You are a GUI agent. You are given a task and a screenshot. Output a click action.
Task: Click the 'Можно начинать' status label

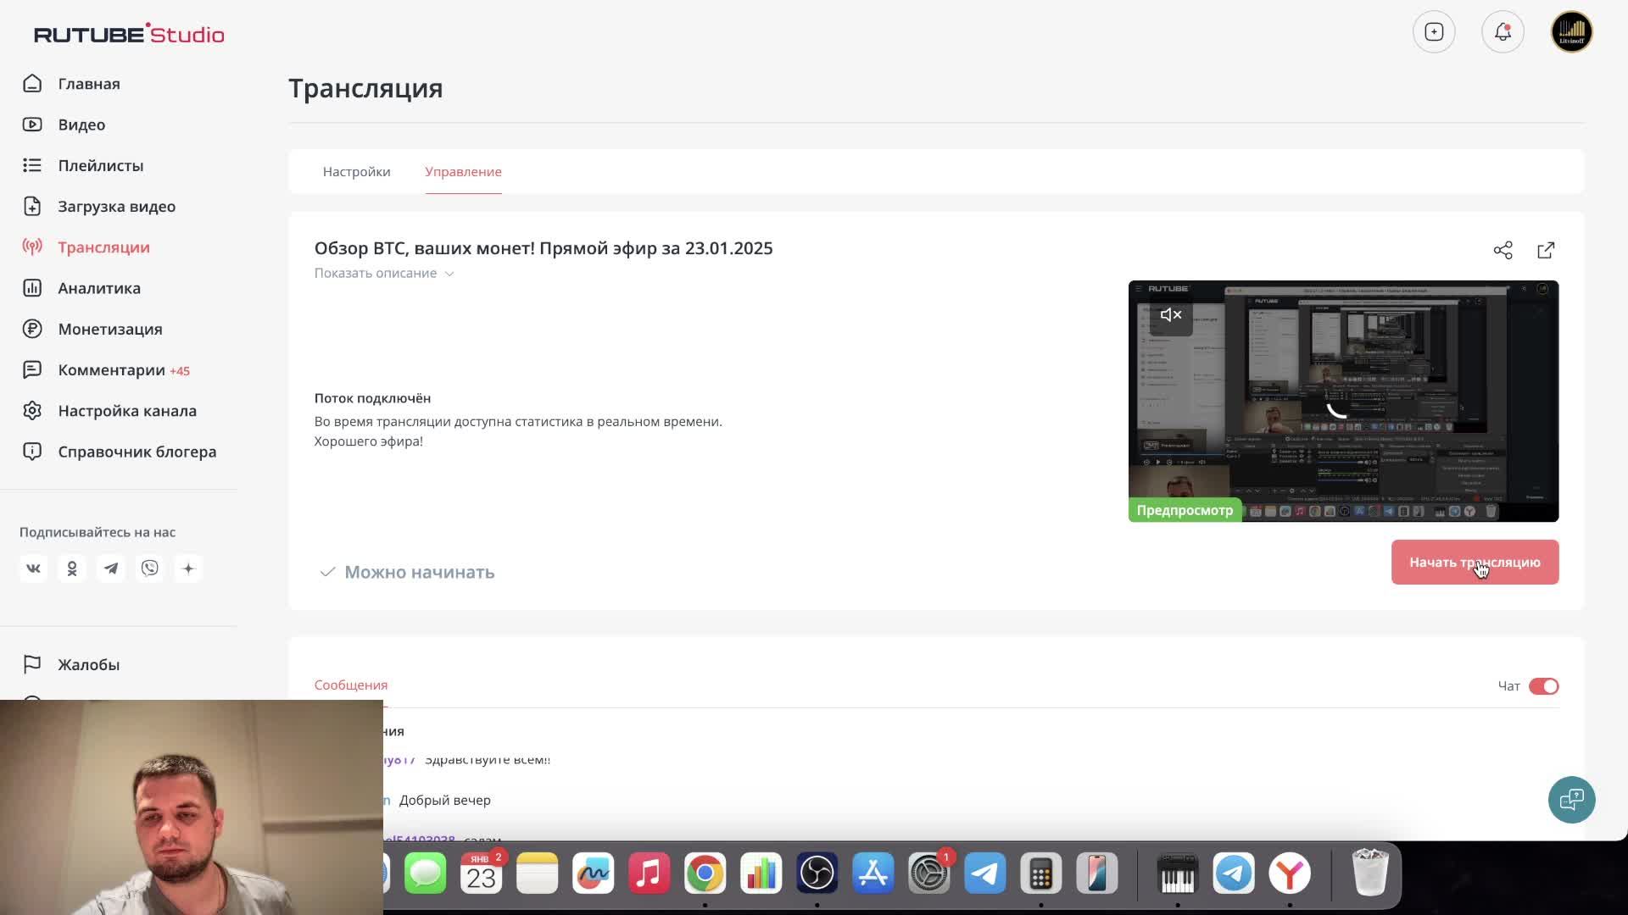pos(419,572)
